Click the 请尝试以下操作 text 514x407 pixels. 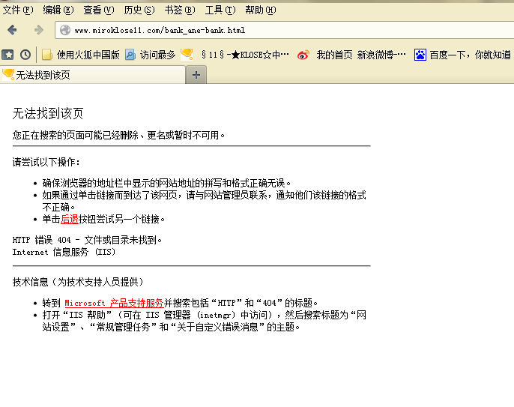point(46,162)
